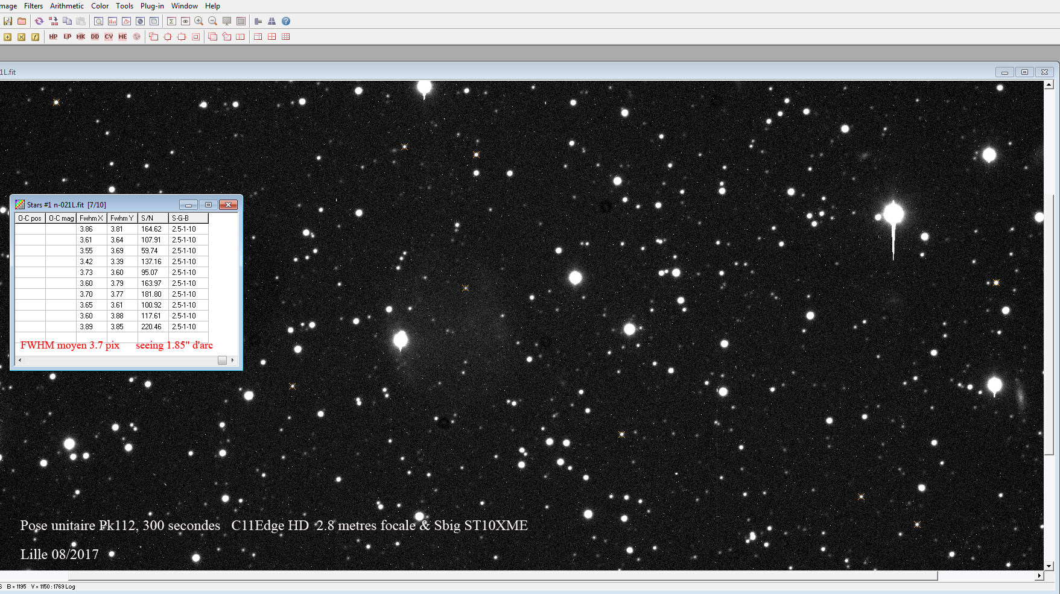This screenshot has height=594, width=1060.
Task: Select the S/N value 59.74
Action: pos(150,251)
